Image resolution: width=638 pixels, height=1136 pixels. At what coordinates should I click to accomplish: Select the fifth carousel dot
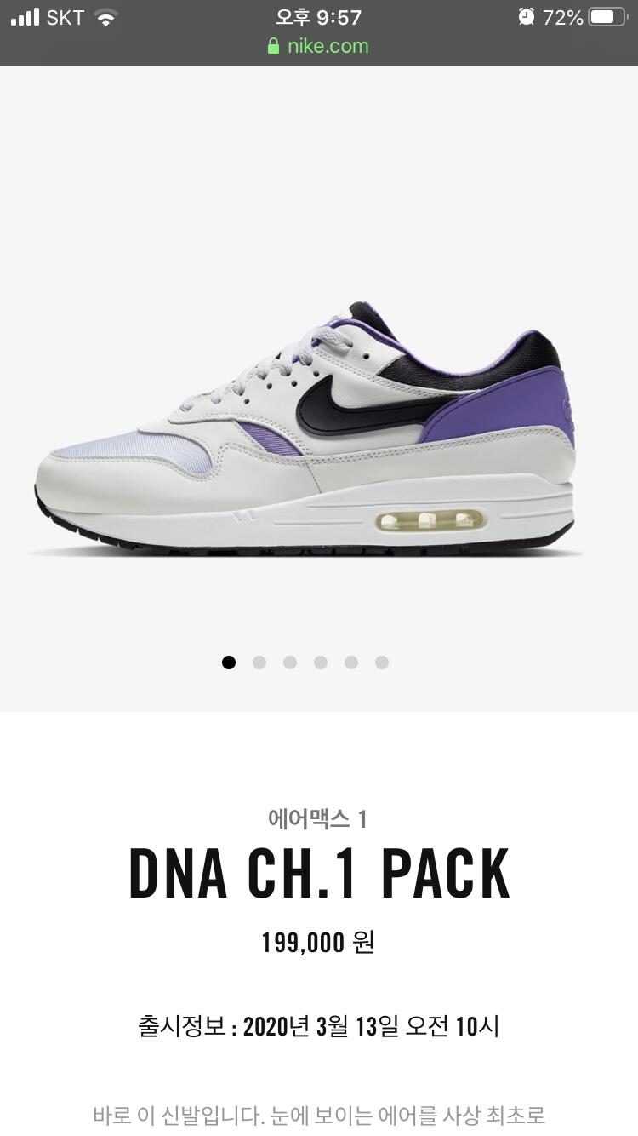[x=351, y=663]
